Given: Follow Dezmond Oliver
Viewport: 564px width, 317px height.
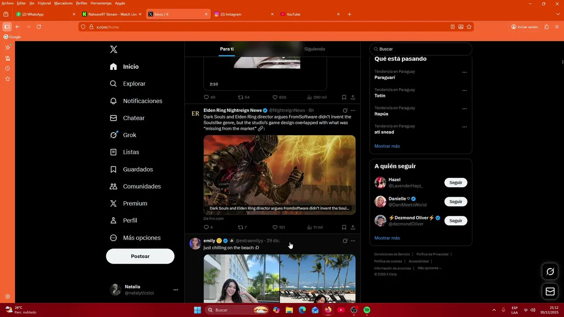Looking at the screenshot, I should point(456,221).
